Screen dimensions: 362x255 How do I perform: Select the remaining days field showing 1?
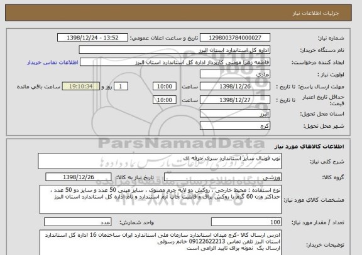121,86
